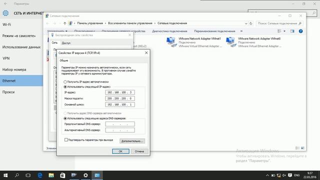Select Ethernet in Settings sidebar
This screenshot has width=320, height=180.
click(21, 80)
